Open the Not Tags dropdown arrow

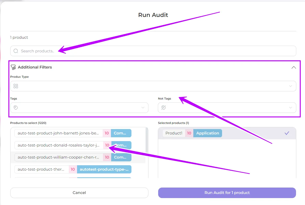(291, 108)
